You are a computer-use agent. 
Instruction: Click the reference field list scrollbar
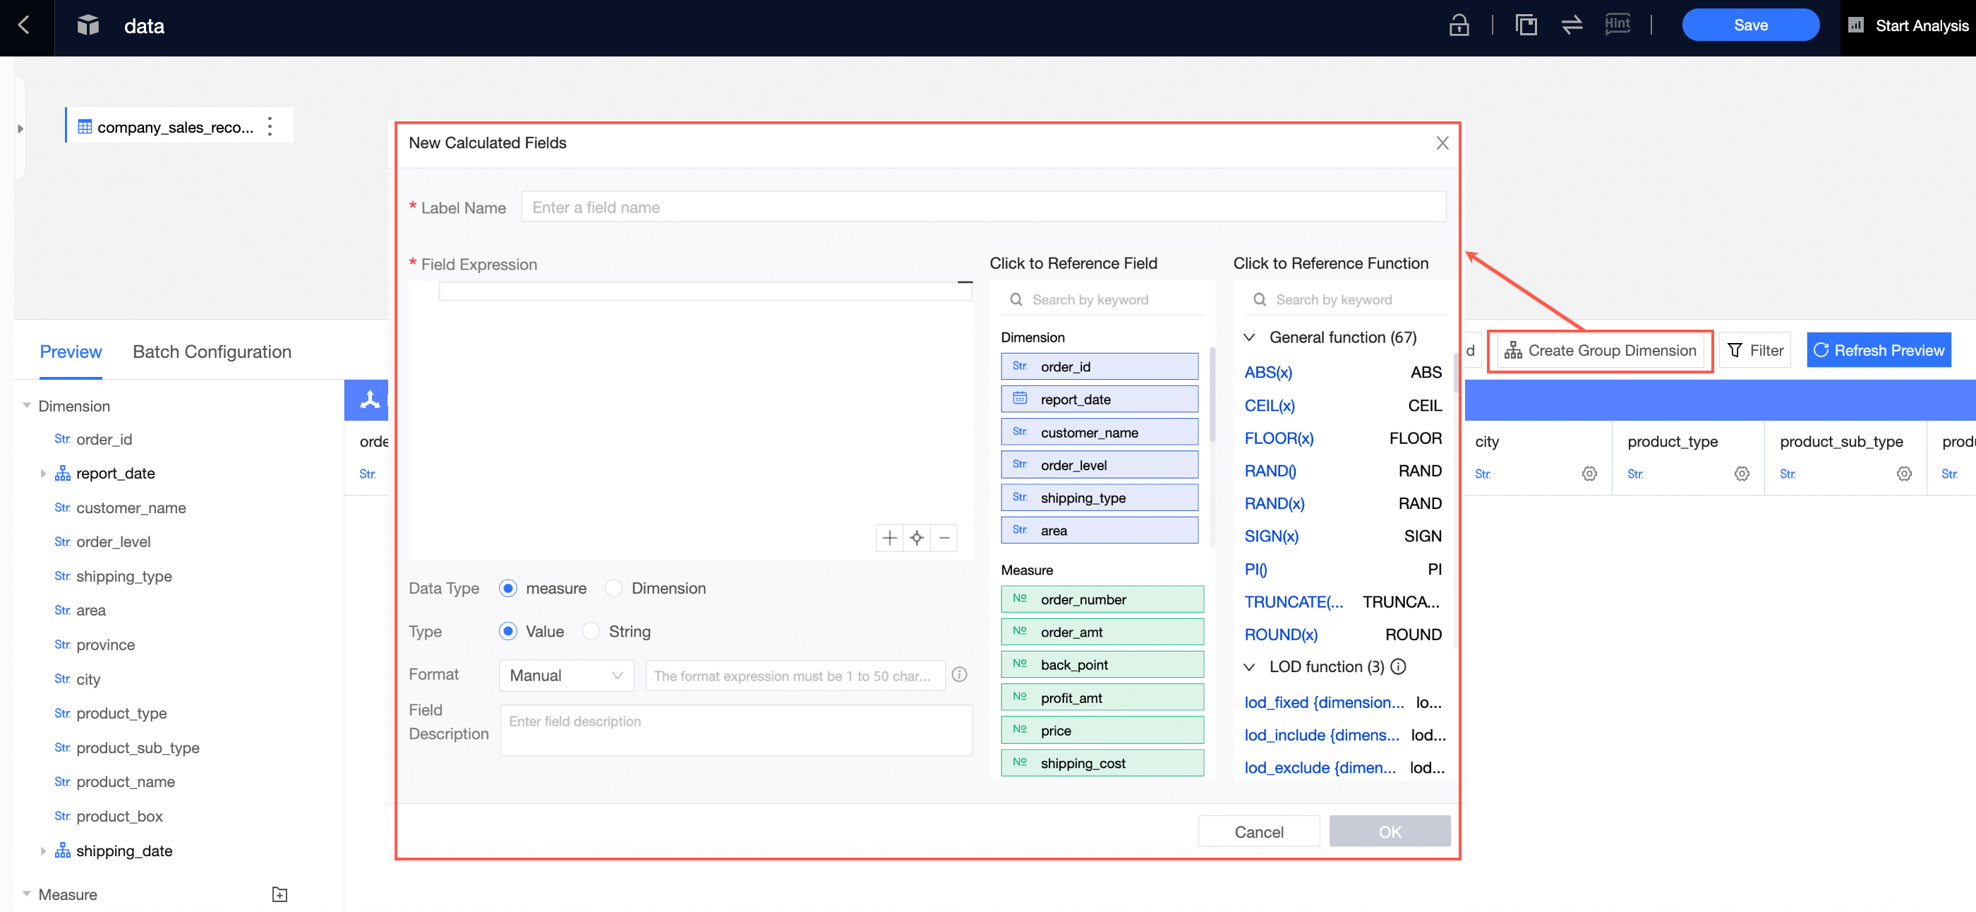1212,395
